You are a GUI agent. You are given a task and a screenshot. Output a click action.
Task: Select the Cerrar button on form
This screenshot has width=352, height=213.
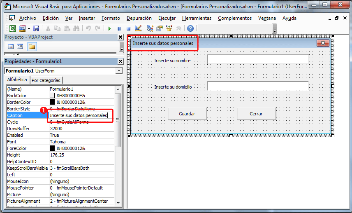(256, 114)
